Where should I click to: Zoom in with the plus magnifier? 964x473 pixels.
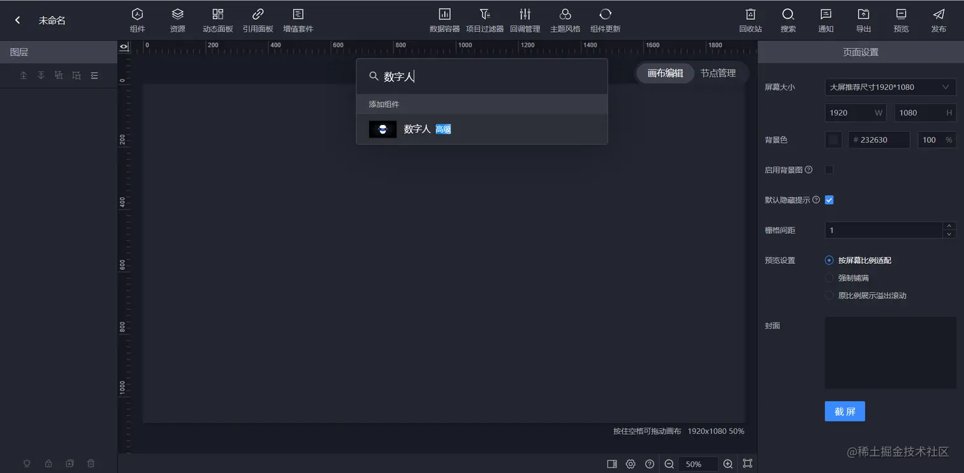(x=728, y=464)
